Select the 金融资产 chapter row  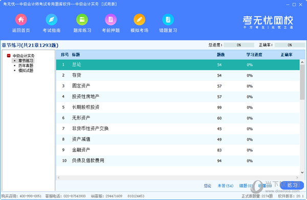pyautogui.click(x=178, y=150)
